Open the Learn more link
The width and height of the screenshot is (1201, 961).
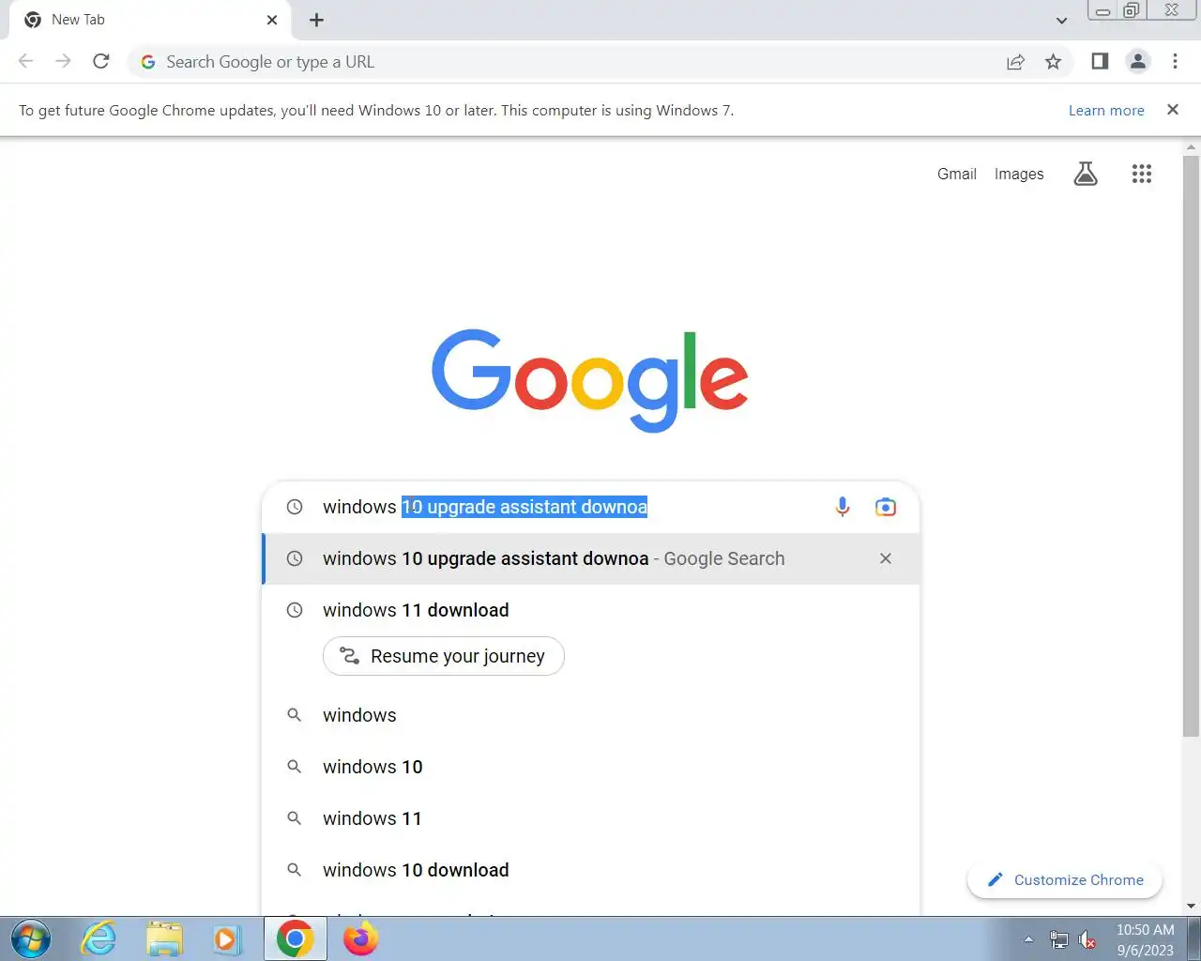tap(1106, 110)
